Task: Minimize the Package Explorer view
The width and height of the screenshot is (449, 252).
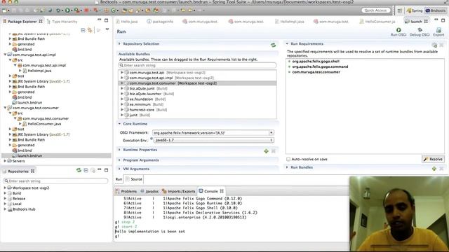Action: tap(100, 20)
